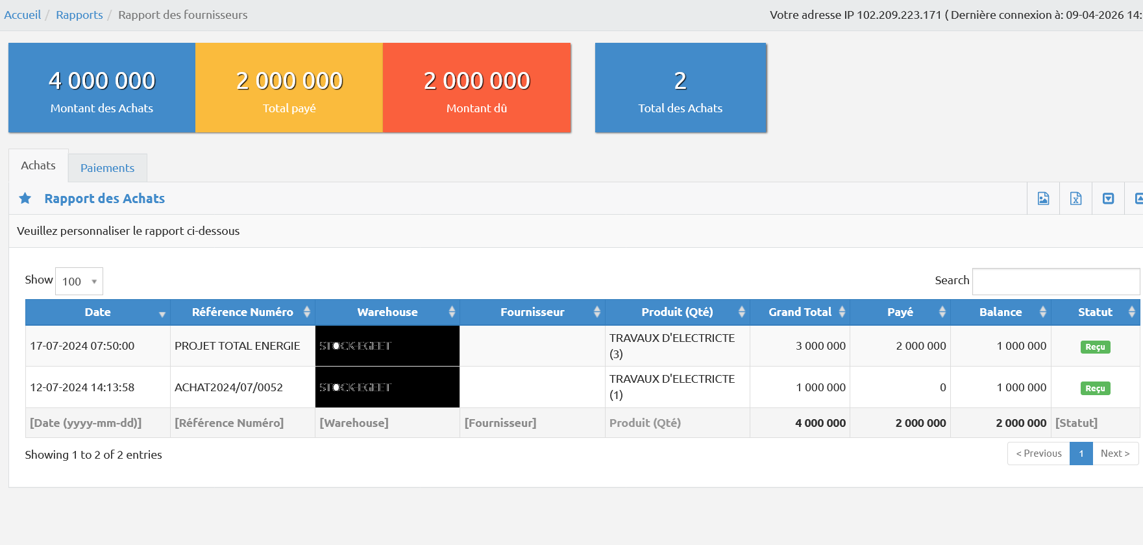The image size is (1143, 545).
Task: Click the star icon beside Rapport des Achats
Action: (25, 199)
